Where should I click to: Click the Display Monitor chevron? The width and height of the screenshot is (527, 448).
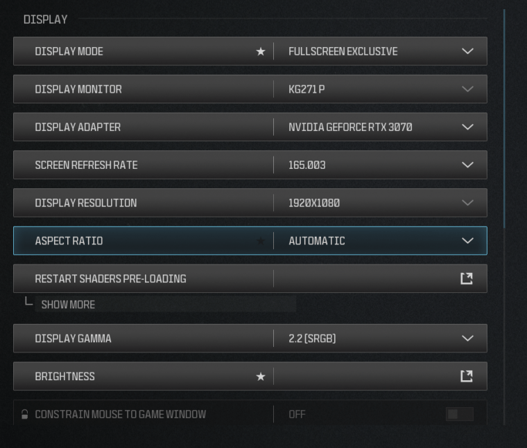click(467, 89)
